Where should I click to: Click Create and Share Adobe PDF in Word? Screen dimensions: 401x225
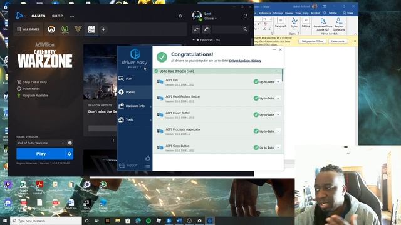323,24
